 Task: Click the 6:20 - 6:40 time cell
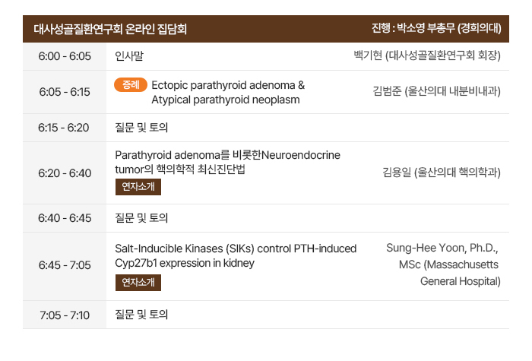point(65,173)
